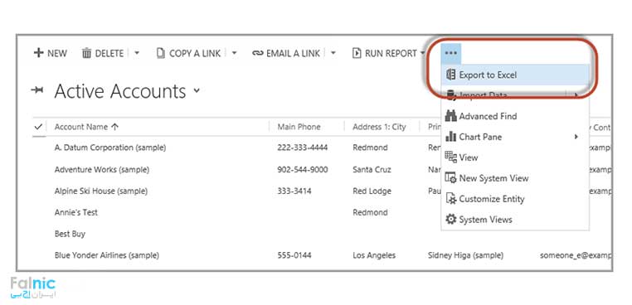Click the Advanced Find binoculars icon
632x305 pixels.
(450, 116)
